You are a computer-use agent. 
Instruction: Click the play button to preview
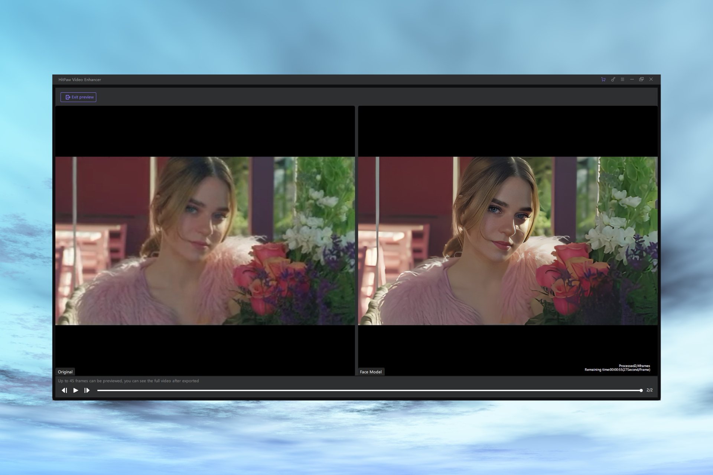pyautogui.click(x=75, y=390)
